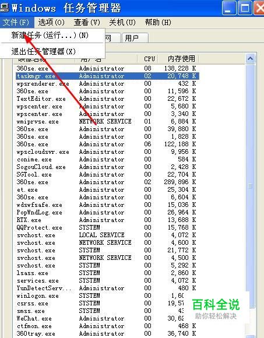Image resolution: width=264 pixels, height=338 pixels.
Task: Open the 选项(O) menu
Action: (51, 22)
